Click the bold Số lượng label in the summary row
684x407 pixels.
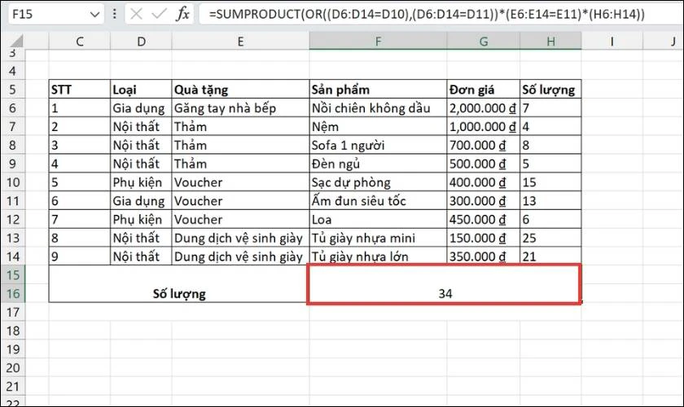(179, 294)
